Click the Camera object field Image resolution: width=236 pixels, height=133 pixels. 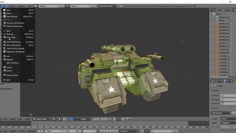(228, 95)
